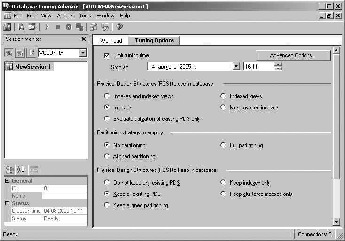Open the Actions menu
The image size is (345, 241).
(65, 16)
